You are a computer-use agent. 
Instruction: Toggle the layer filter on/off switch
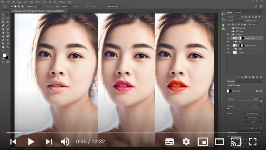coord(259,17)
